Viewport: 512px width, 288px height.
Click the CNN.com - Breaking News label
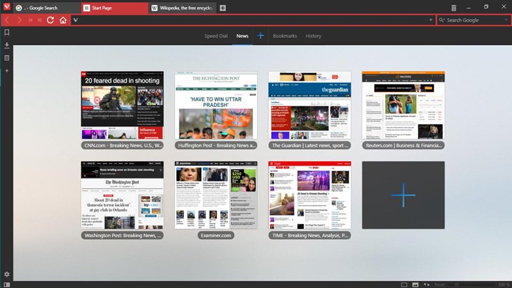click(x=122, y=145)
